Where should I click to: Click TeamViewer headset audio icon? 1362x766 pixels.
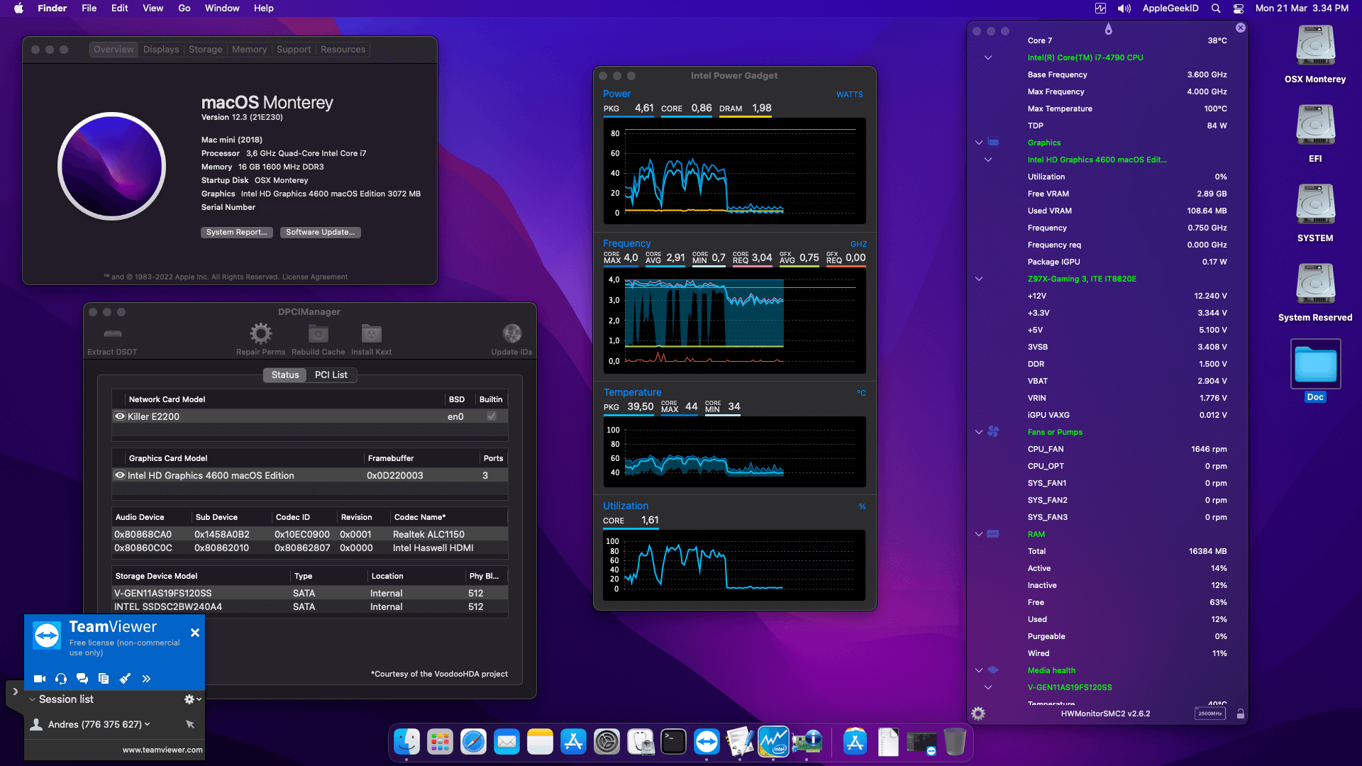pyautogui.click(x=61, y=679)
